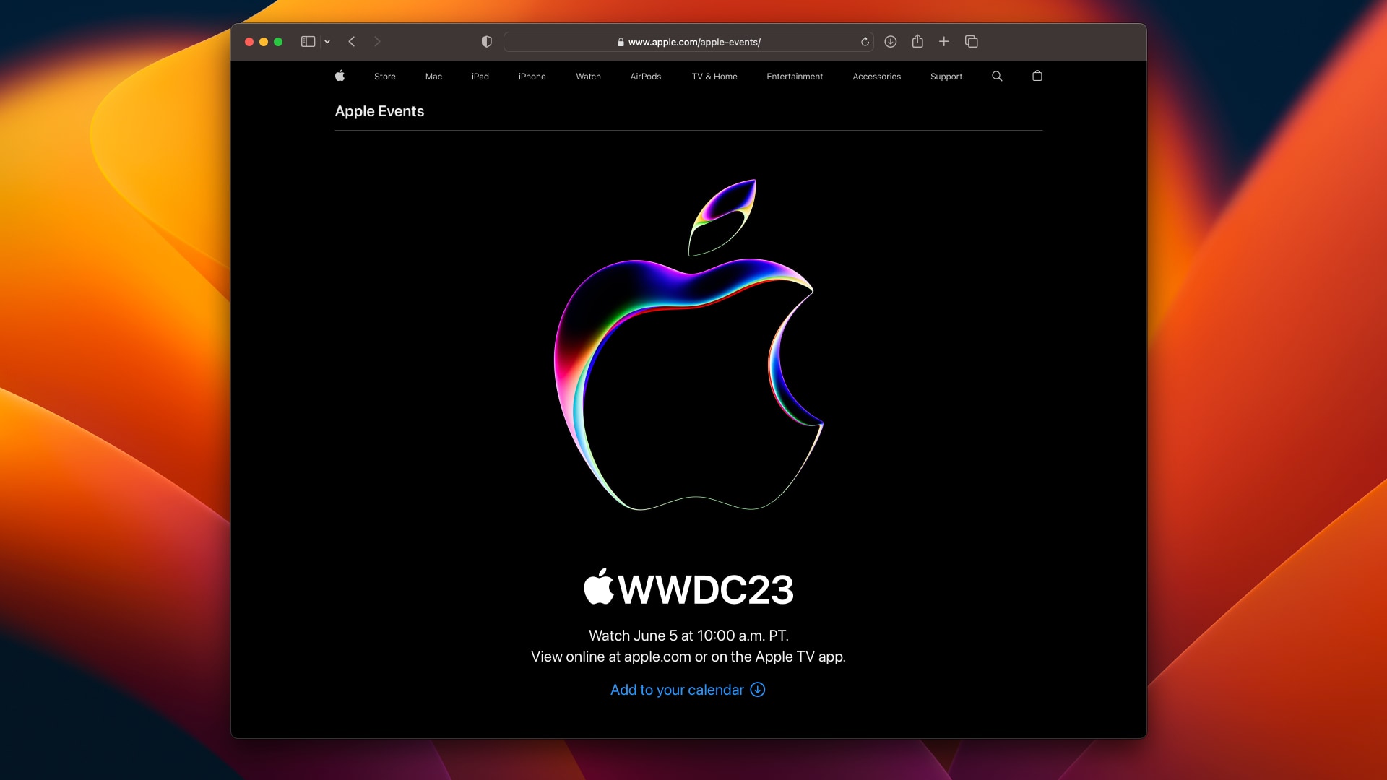1387x780 pixels.
Task: Open the Share button in toolbar
Action: coord(917,41)
